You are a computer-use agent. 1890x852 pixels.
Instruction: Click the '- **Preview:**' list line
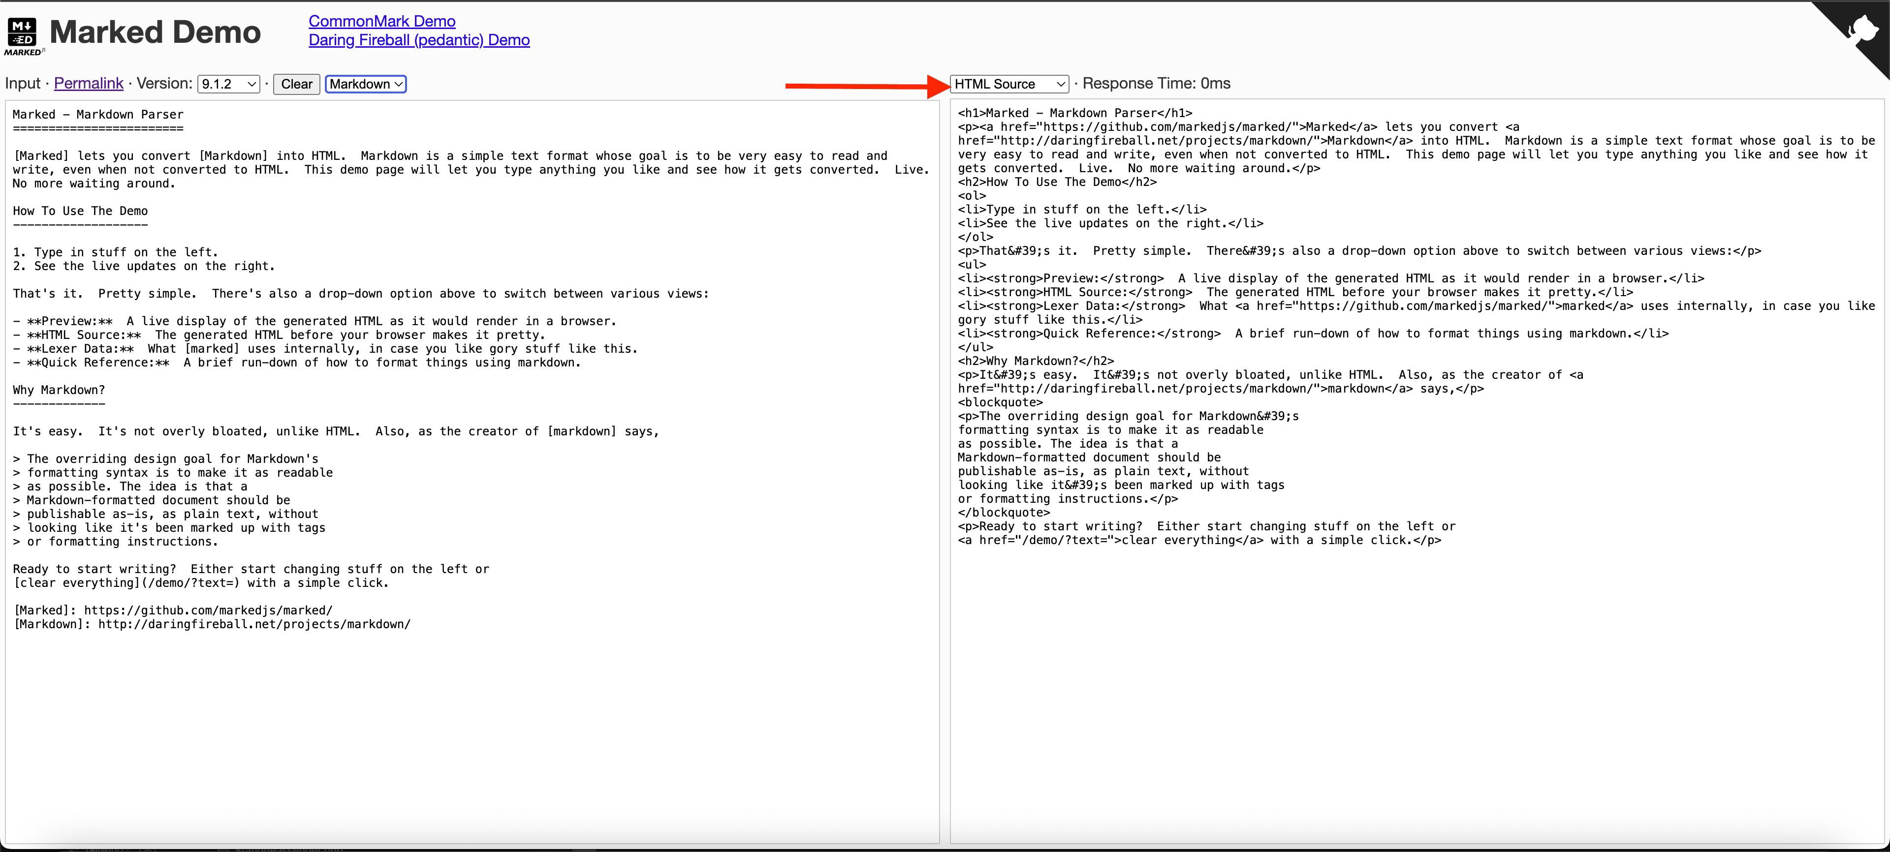point(315,321)
